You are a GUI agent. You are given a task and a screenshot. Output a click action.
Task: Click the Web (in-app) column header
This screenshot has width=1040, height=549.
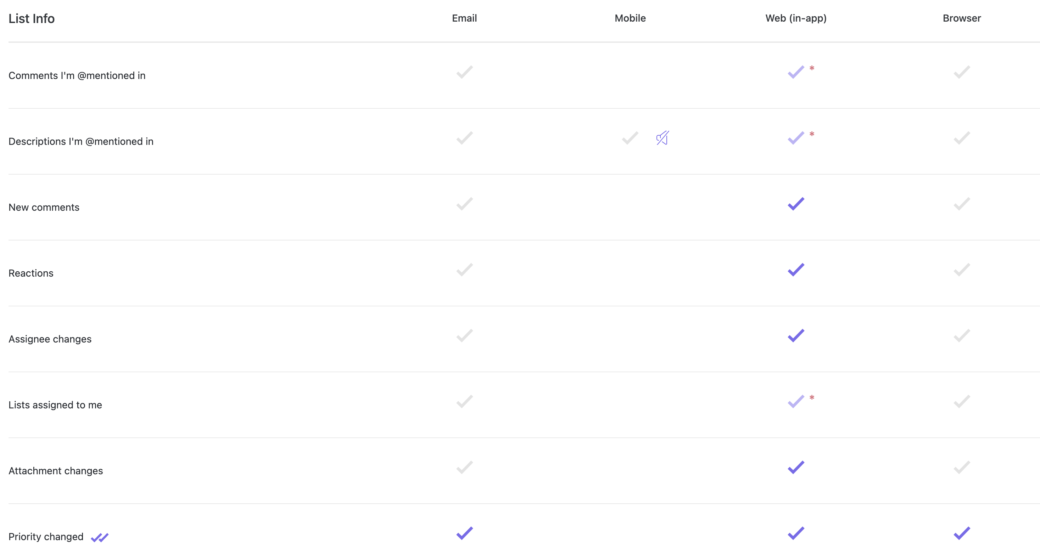(x=796, y=18)
